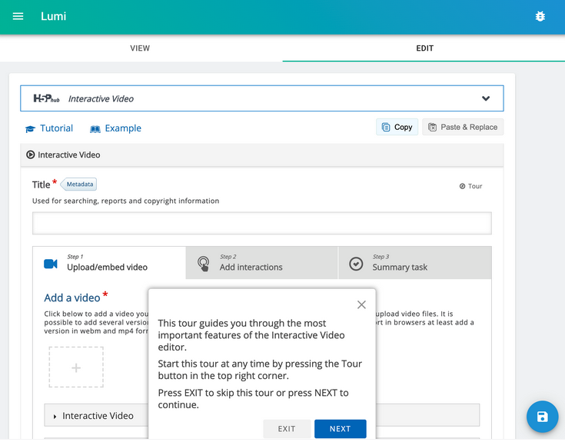Click the Interactive Video header play icon

31,155
